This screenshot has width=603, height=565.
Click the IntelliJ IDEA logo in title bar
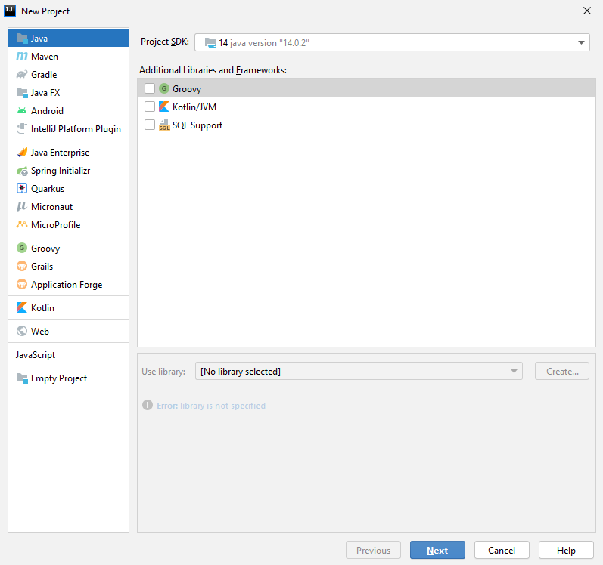coord(10,11)
